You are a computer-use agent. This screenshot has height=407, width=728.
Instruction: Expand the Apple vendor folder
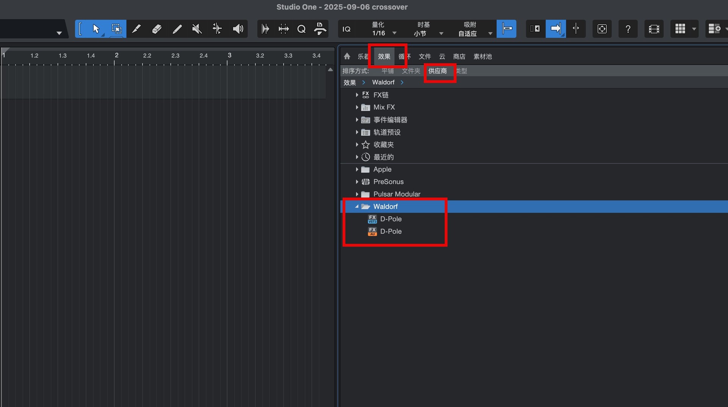(357, 170)
